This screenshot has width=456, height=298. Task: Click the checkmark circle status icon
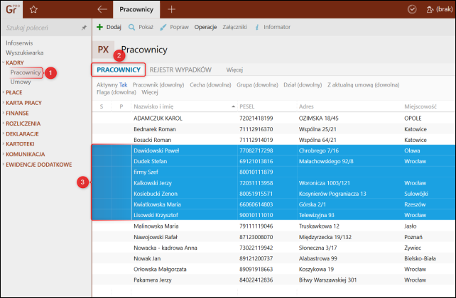(412, 9)
